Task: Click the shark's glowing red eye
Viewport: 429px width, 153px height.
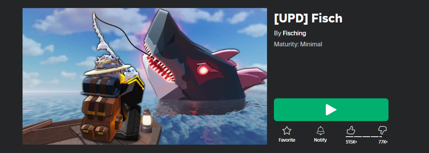Action: (x=203, y=70)
